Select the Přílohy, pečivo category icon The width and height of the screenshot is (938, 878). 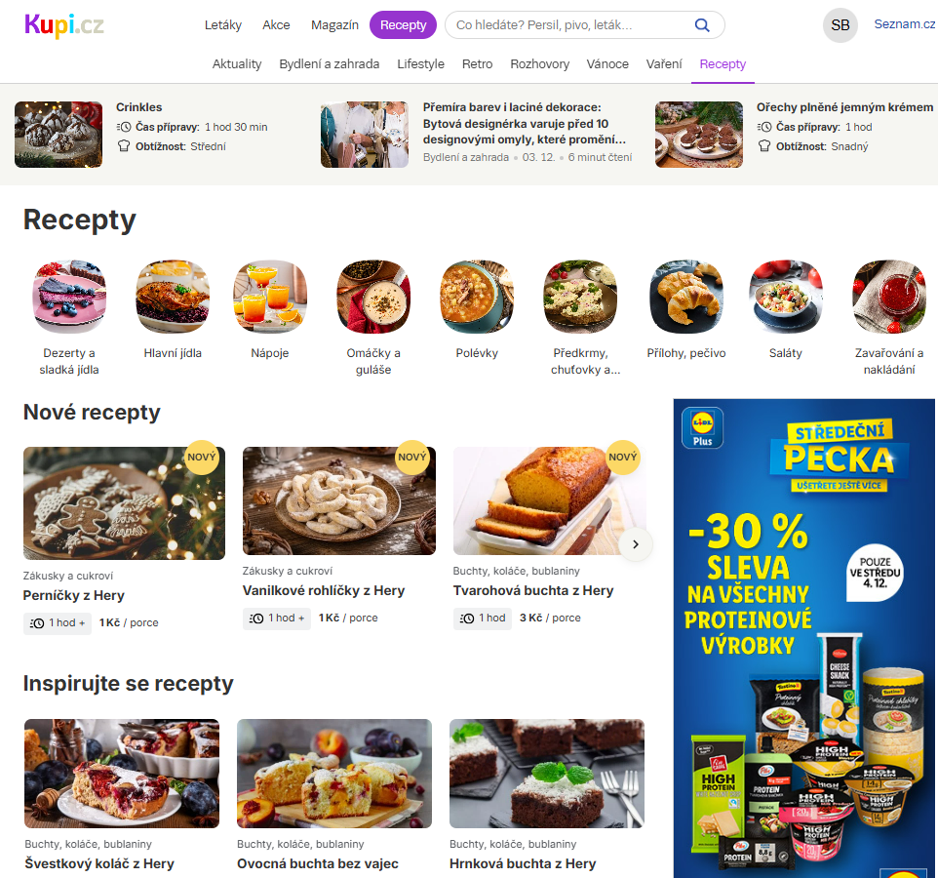click(686, 297)
